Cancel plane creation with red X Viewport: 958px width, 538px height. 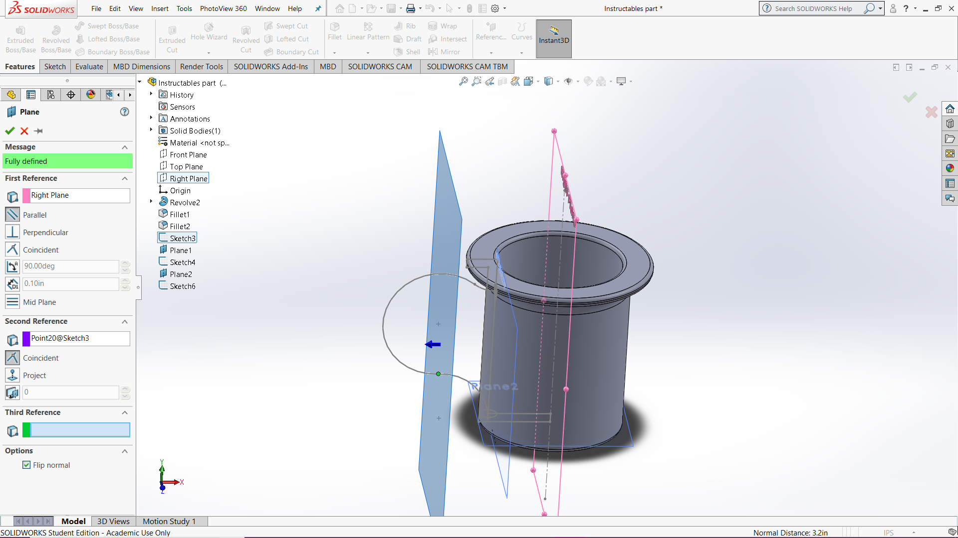click(23, 131)
